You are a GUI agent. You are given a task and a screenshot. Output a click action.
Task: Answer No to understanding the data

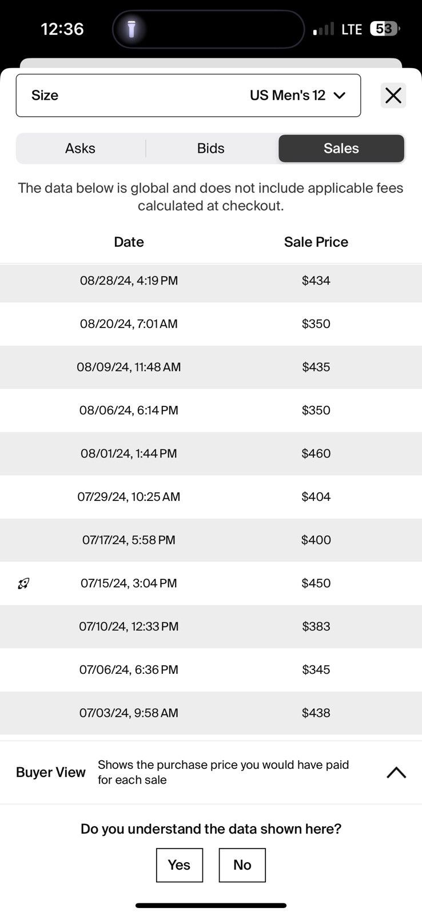(x=242, y=865)
